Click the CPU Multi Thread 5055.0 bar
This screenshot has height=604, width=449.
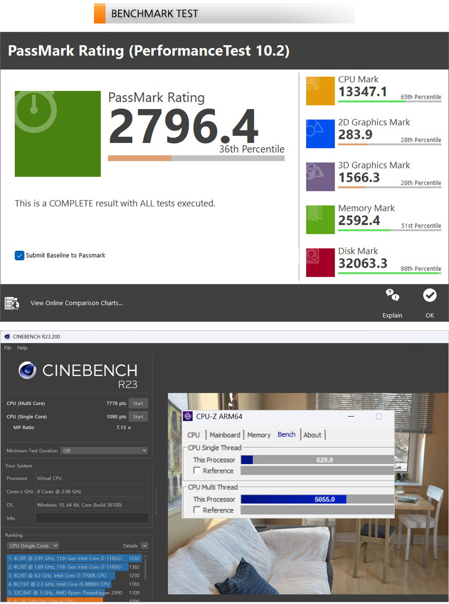[x=317, y=499]
